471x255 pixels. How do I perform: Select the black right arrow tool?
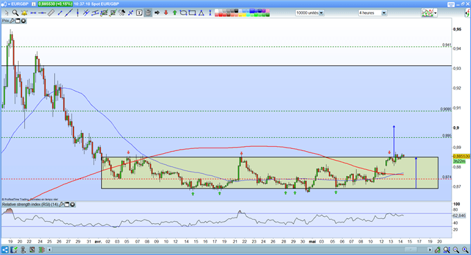coord(157,12)
